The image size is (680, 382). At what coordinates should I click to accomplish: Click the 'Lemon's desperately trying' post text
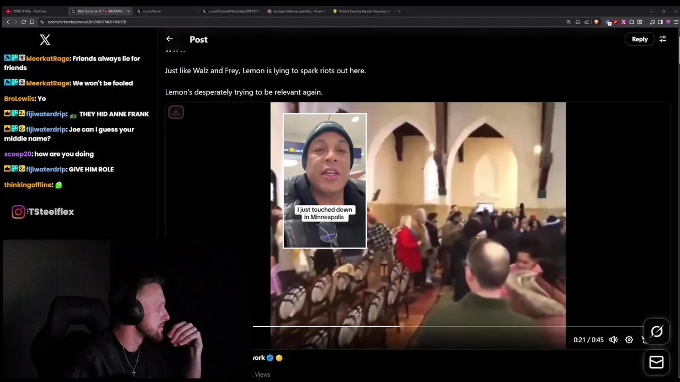(244, 92)
